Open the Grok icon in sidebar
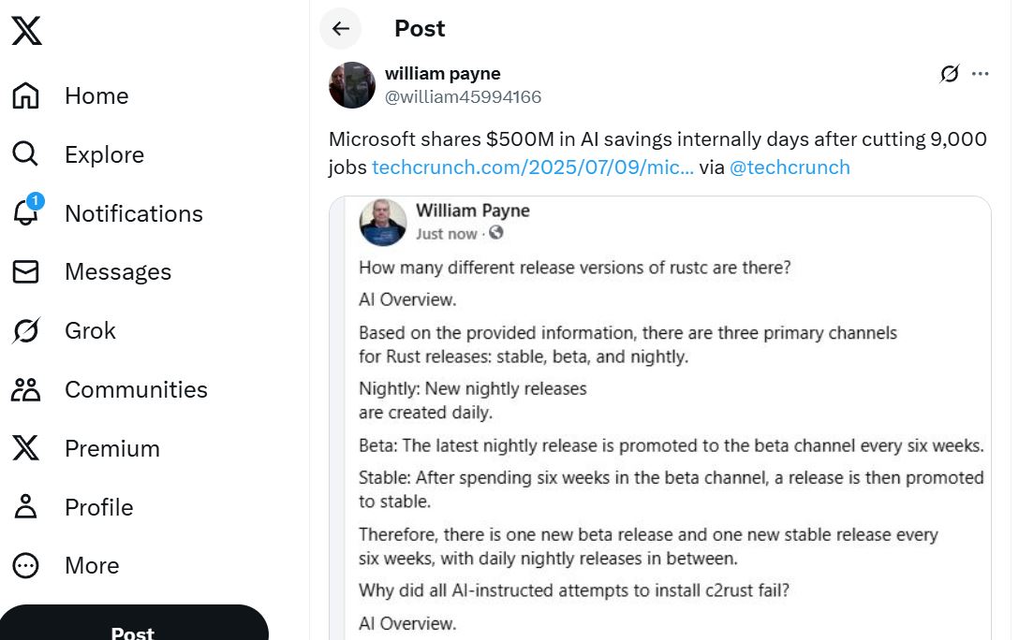The width and height of the screenshot is (1019, 640). pos(26,330)
